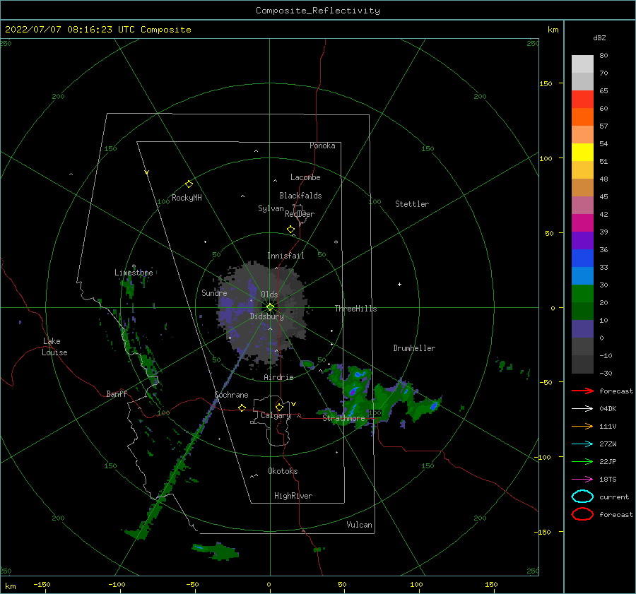
Task: Click the Sylvan label near RedDeer
Action: (x=271, y=208)
